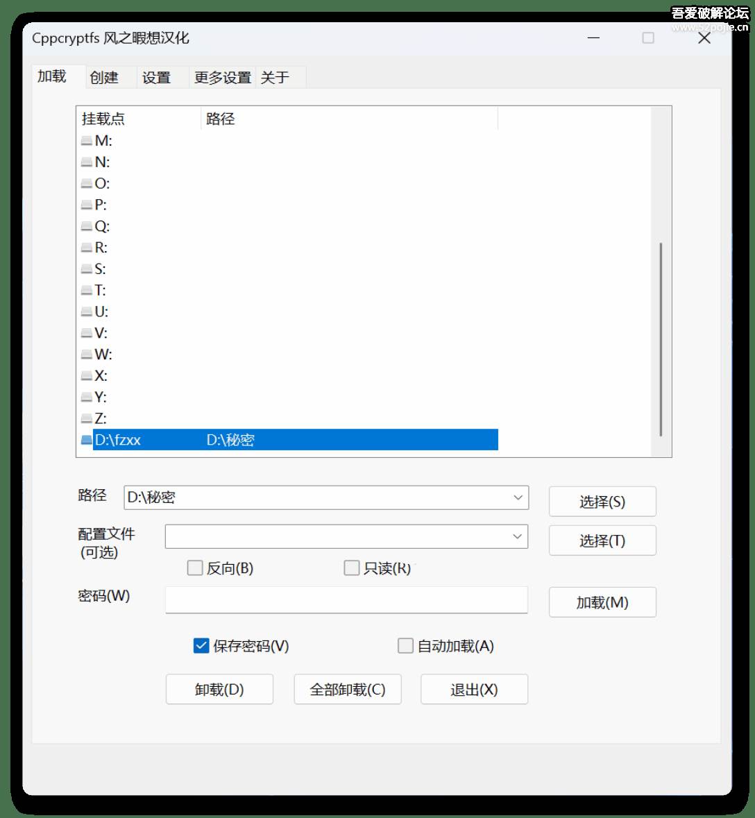Select the Q: drive icon

87,227
